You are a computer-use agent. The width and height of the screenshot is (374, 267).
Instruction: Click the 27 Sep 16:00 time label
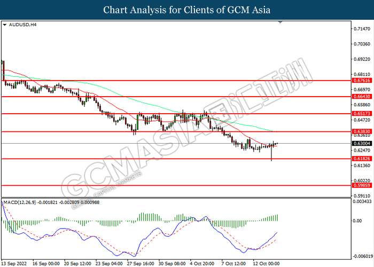[x=141, y=263]
